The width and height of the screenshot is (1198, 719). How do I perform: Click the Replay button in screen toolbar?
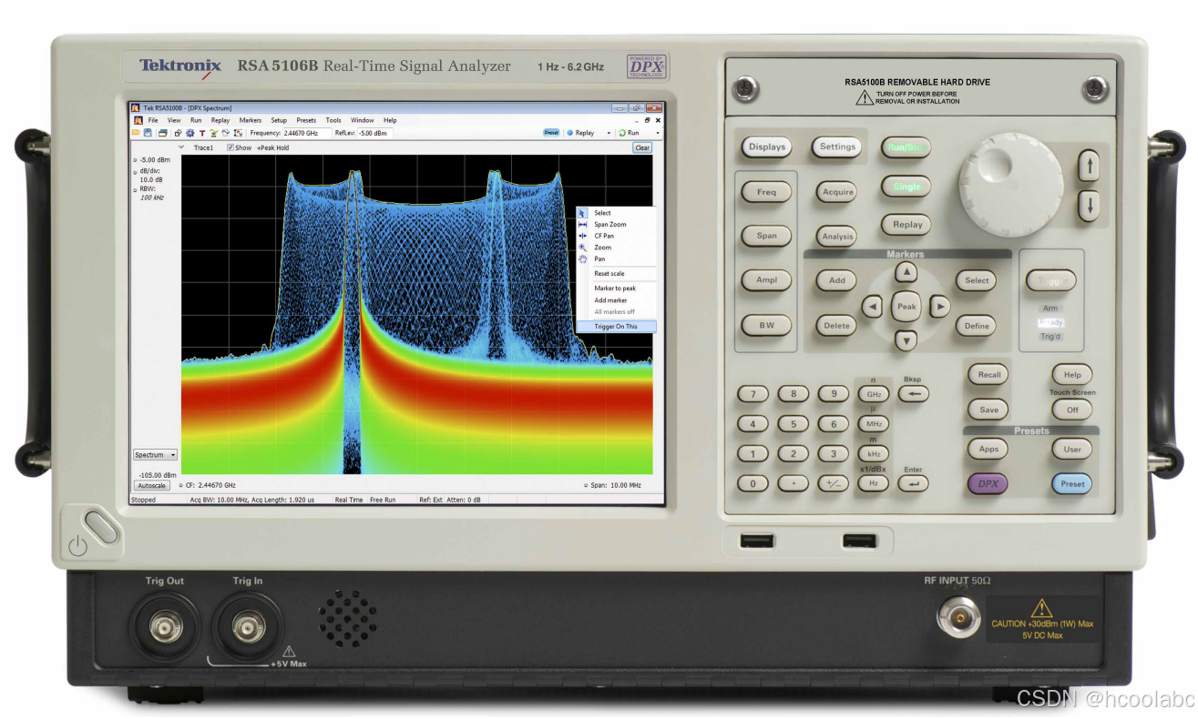[x=580, y=133]
